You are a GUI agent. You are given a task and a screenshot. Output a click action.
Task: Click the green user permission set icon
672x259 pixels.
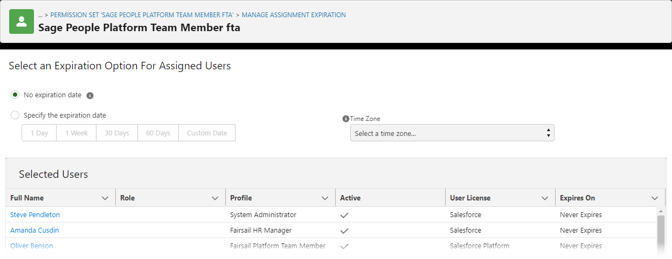point(22,21)
